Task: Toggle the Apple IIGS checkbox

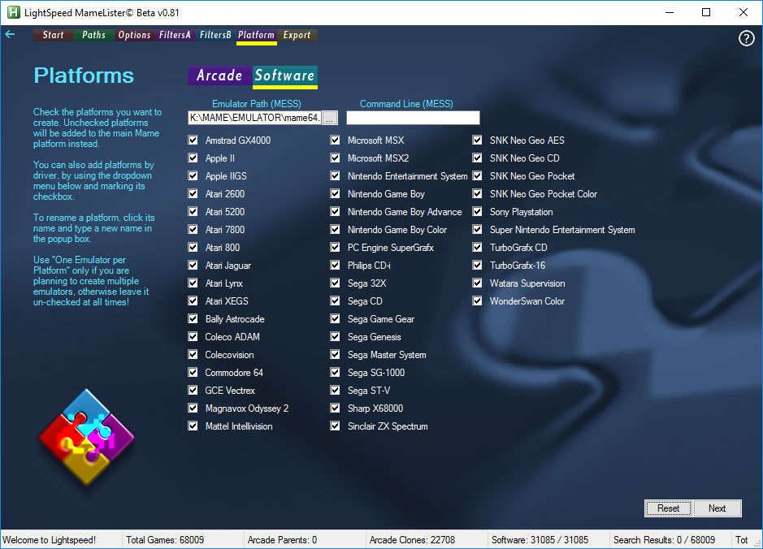Action: (x=193, y=176)
